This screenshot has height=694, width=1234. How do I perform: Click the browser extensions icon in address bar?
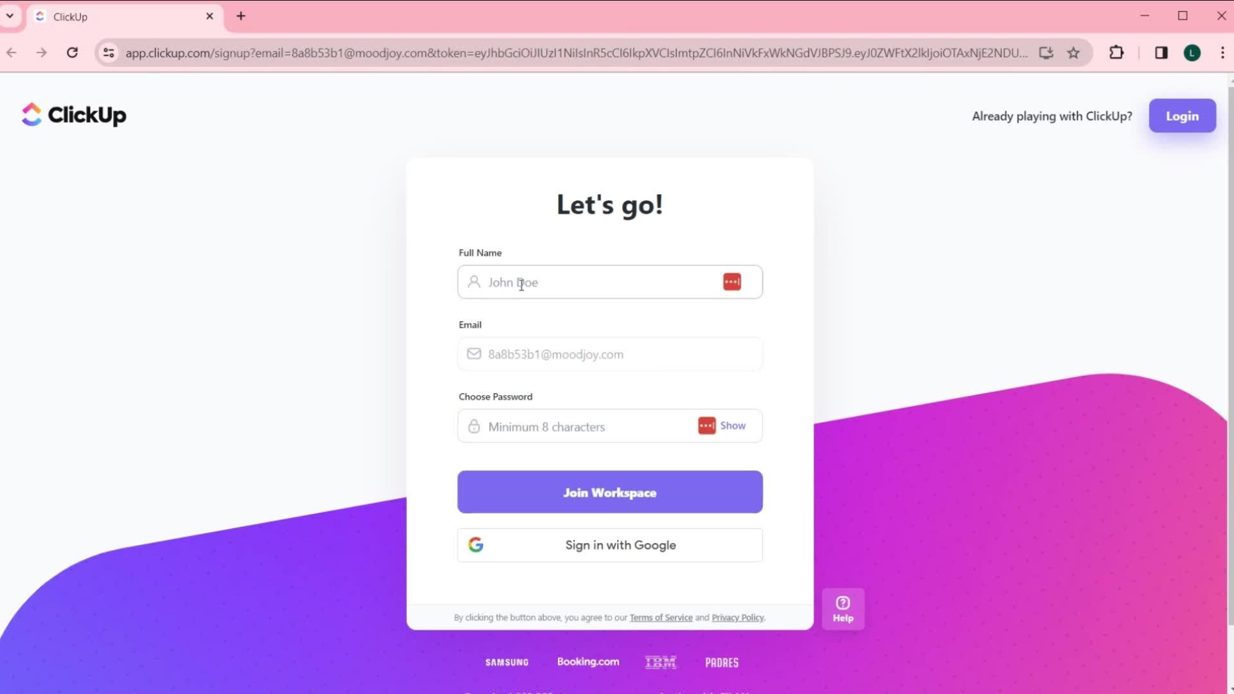(x=1118, y=53)
